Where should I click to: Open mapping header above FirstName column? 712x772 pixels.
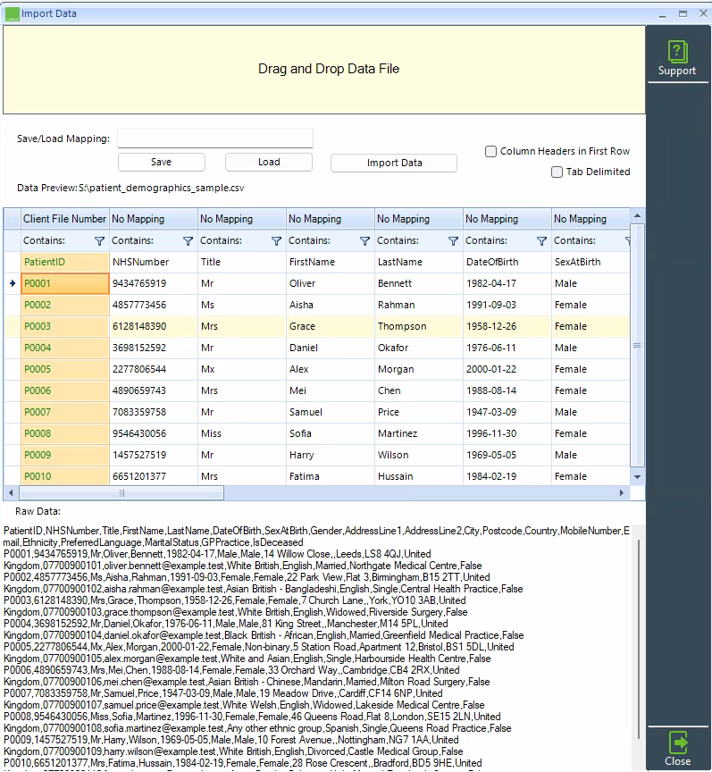330,219
